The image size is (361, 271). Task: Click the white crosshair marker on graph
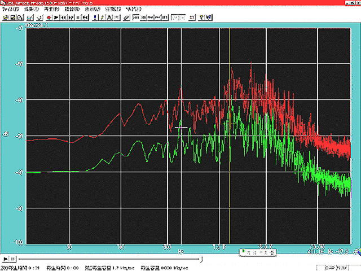pyautogui.click(x=180, y=128)
